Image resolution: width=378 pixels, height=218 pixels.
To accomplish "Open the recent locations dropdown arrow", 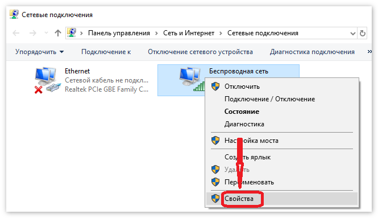I will tap(46, 33).
